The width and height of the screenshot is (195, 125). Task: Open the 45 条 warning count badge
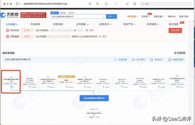pyautogui.click(x=27, y=36)
